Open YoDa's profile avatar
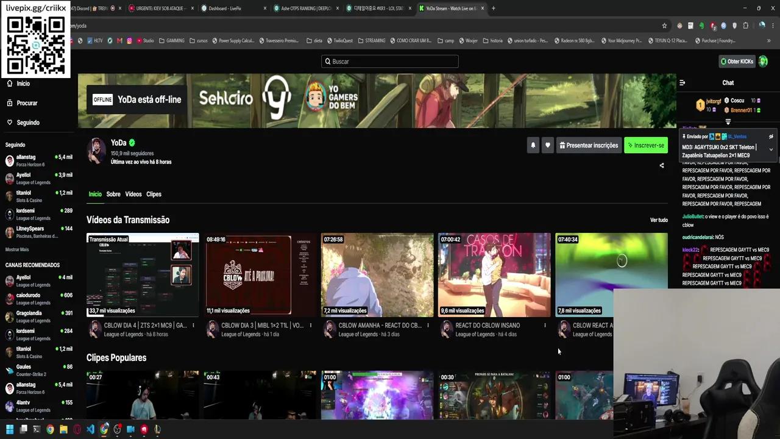Image resolution: width=780 pixels, height=439 pixels. (96, 151)
